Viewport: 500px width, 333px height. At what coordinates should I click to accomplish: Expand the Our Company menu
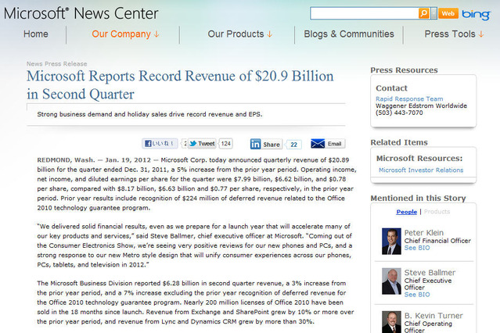pyautogui.click(x=125, y=34)
